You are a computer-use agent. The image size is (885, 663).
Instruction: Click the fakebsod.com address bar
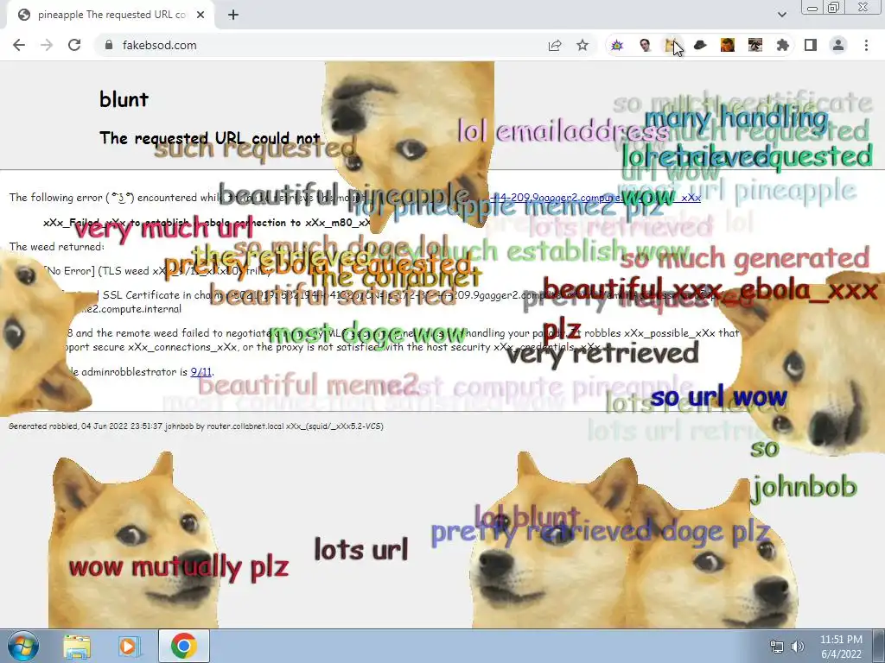tap(319, 45)
